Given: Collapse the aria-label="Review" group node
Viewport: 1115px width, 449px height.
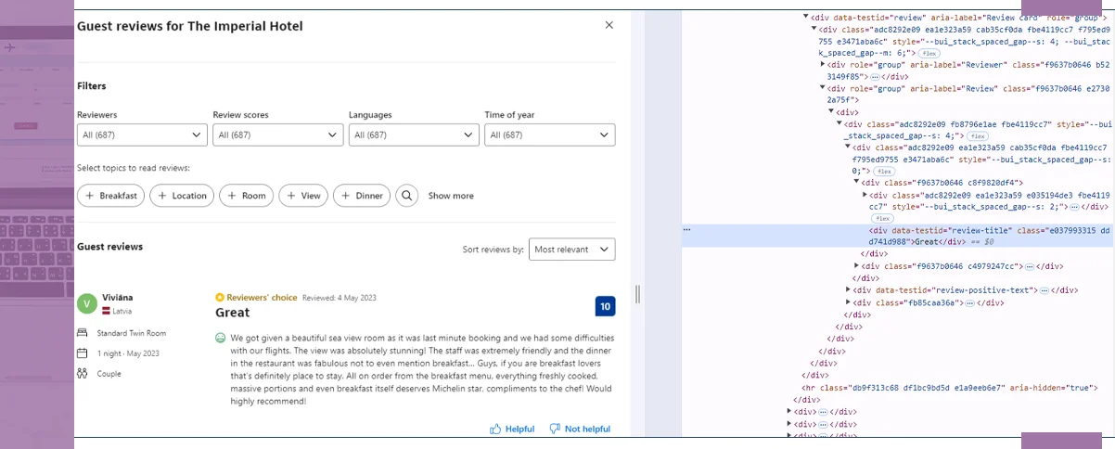Looking at the screenshot, I should point(823,88).
